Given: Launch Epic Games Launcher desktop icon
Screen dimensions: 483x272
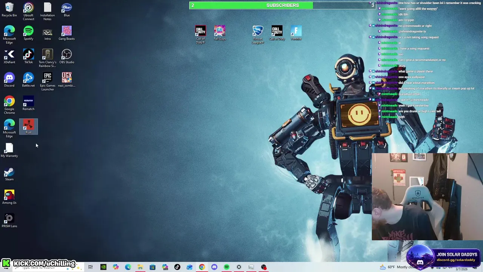Looking at the screenshot, I should [48, 82].
